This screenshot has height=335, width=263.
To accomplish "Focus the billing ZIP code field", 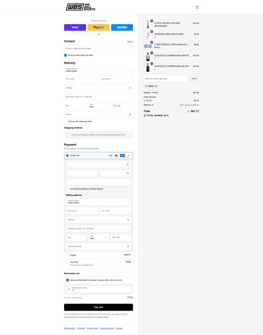I will (121, 237).
